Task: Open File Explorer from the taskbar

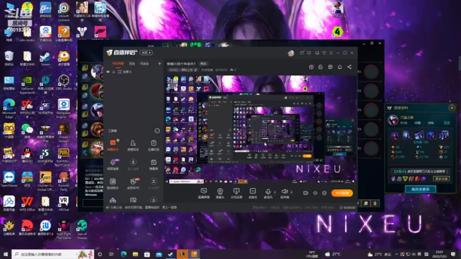Action: (x=135, y=254)
